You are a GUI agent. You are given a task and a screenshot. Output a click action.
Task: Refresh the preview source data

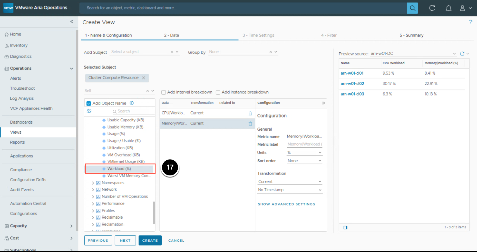pyautogui.click(x=462, y=54)
